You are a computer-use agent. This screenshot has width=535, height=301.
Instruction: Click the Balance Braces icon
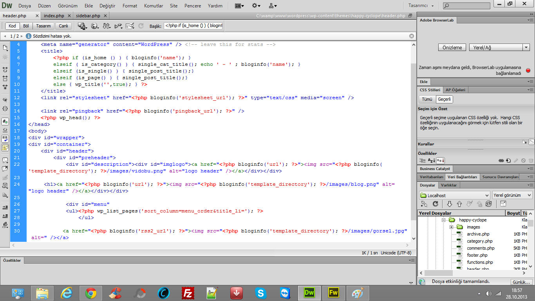coord(5,108)
